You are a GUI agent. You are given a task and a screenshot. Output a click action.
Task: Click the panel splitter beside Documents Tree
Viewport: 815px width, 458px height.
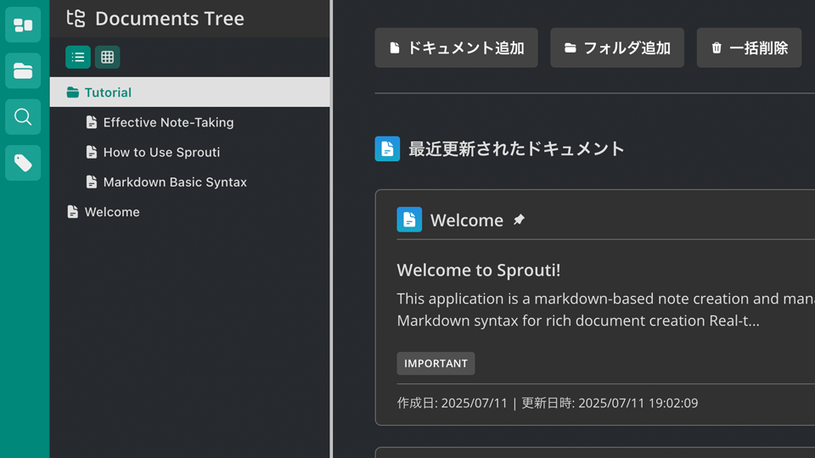point(331,229)
